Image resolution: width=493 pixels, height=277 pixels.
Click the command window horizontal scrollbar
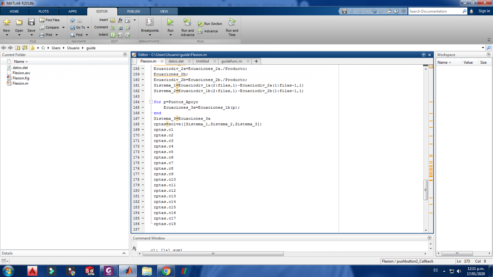coord(213,254)
